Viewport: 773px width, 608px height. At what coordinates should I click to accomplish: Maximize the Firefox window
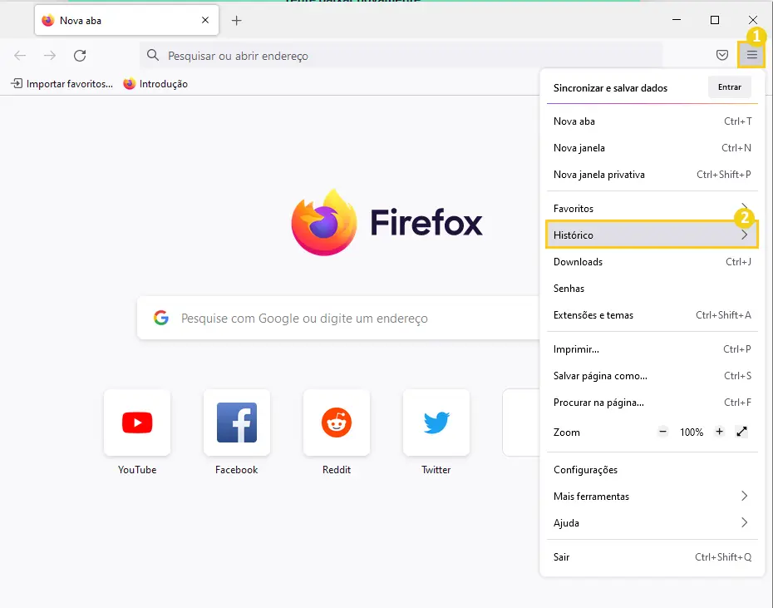[714, 20]
